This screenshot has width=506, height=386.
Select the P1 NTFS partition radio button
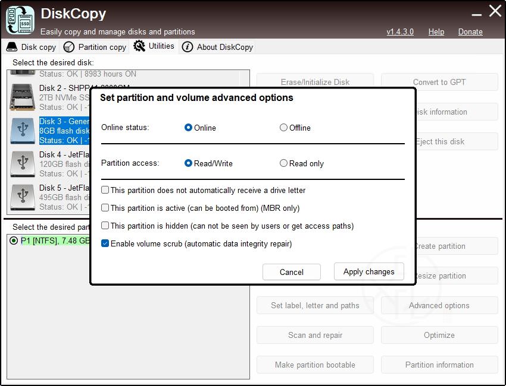click(14, 241)
